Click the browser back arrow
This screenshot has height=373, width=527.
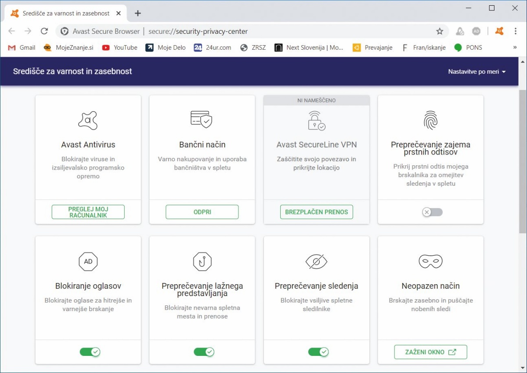click(11, 31)
